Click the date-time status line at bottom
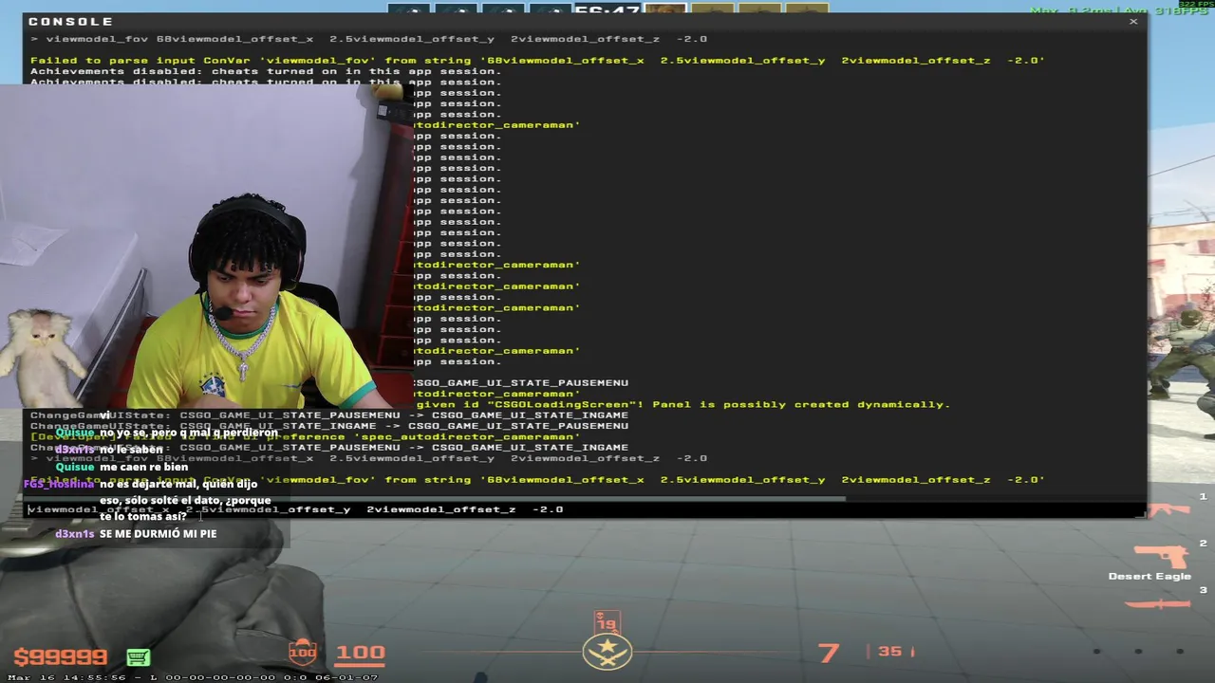Image resolution: width=1215 pixels, height=683 pixels. (x=193, y=676)
